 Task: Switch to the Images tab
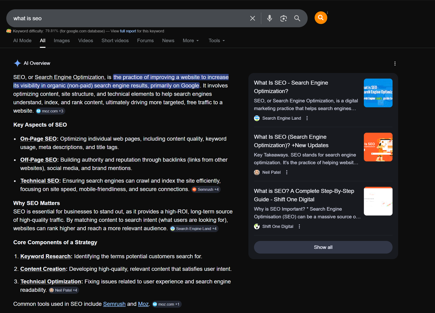(x=62, y=41)
